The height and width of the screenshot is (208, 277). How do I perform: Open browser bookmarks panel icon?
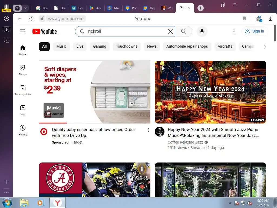pyautogui.click(x=223, y=5)
